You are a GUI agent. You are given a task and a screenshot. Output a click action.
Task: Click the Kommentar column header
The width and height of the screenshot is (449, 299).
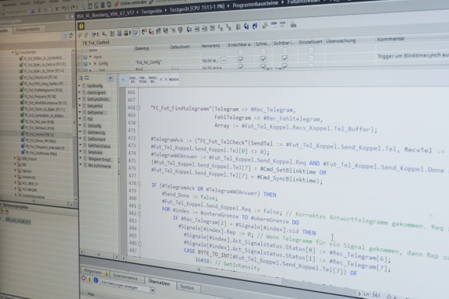point(391,39)
